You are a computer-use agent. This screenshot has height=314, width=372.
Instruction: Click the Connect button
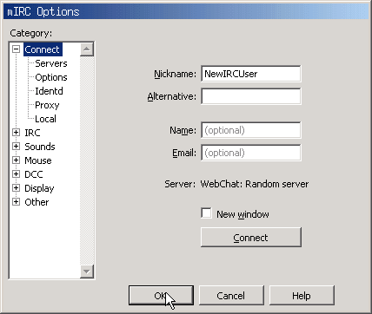(x=251, y=238)
